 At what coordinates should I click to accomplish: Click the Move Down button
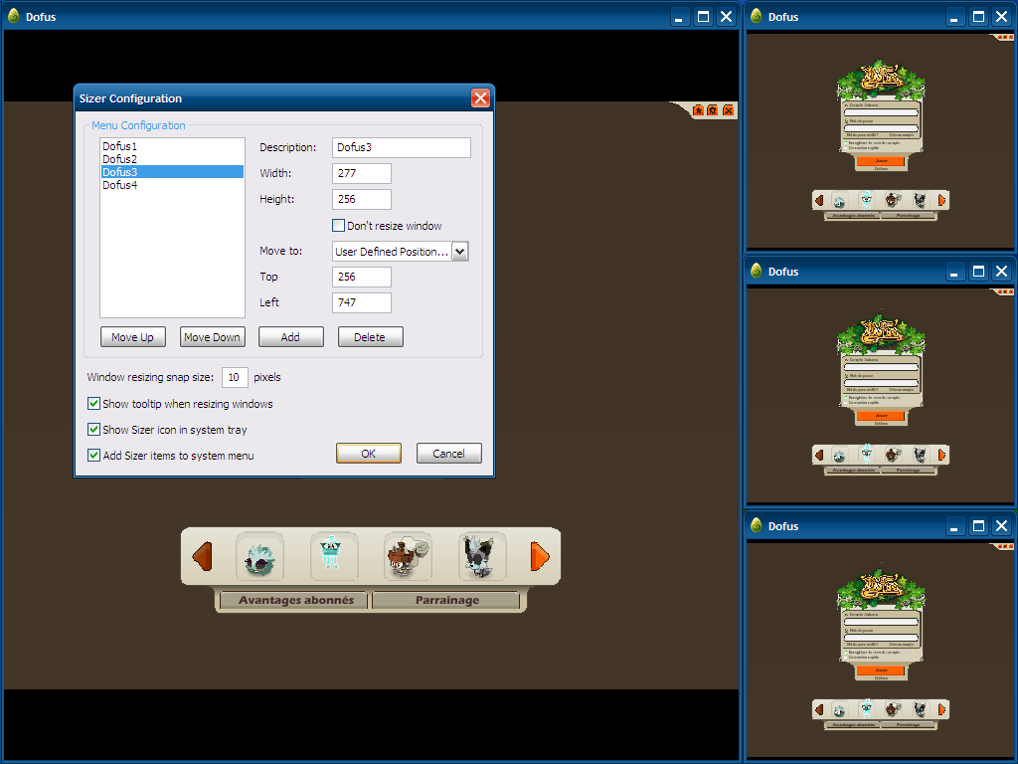tap(213, 337)
